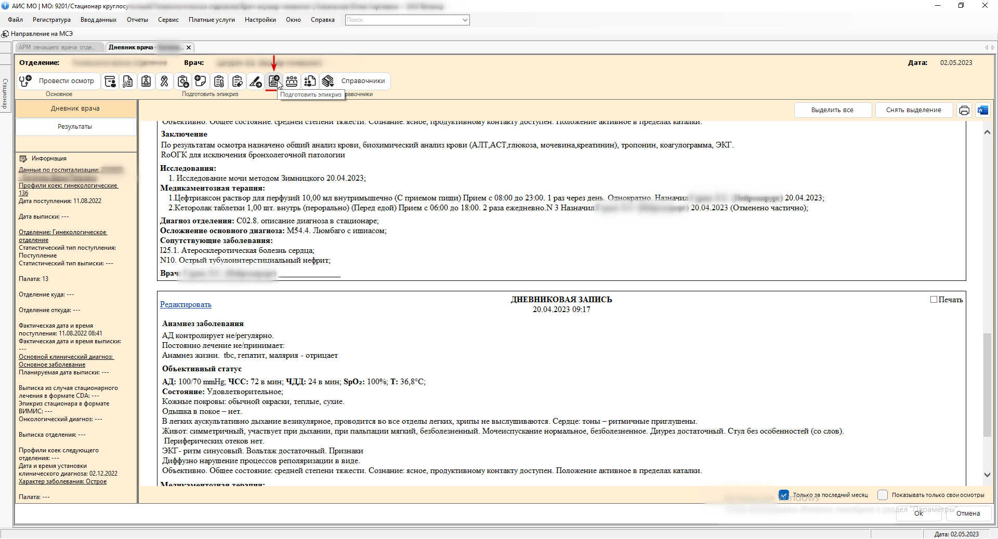Click the 'Редактировать' link in diary entry
The height and width of the screenshot is (539, 998).
click(x=186, y=304)
